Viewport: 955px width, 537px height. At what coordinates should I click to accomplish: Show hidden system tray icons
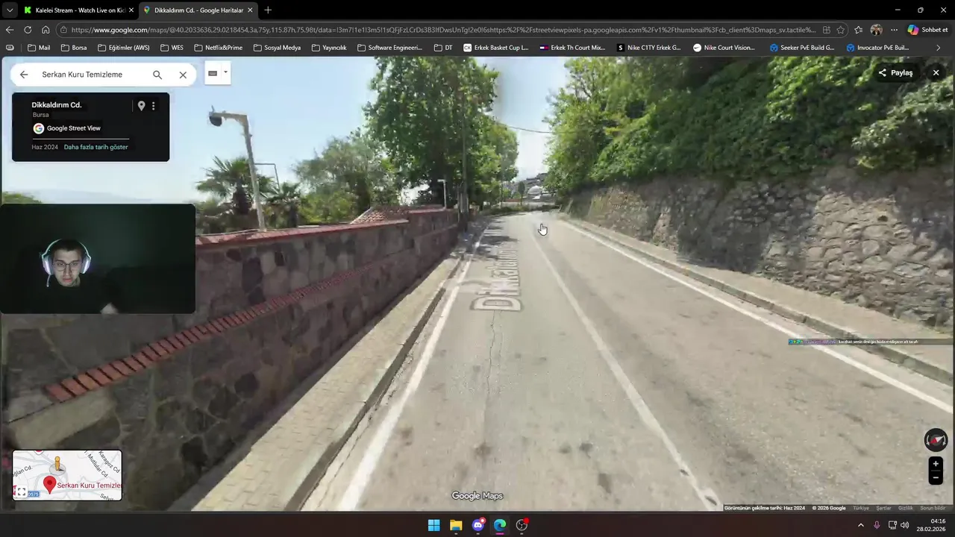[x=860, y=525]
